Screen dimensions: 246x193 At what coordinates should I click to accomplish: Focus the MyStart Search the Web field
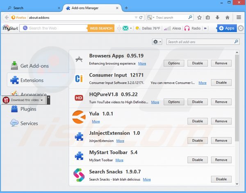(x=54, y=28)
